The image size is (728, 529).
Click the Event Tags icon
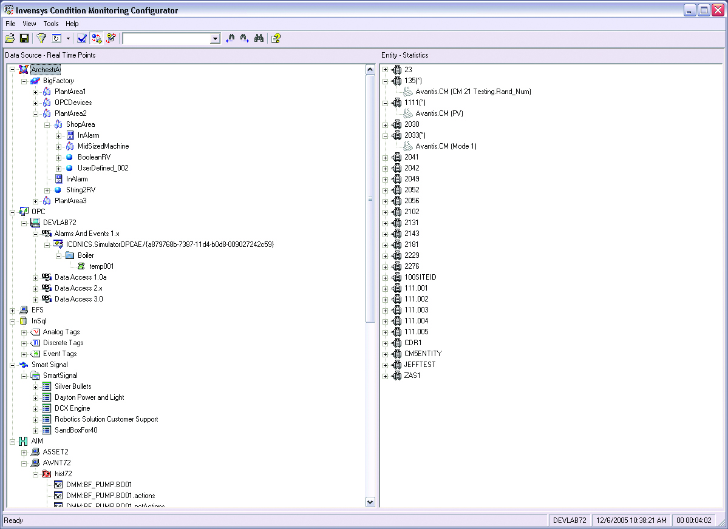[x=35, y=354]
